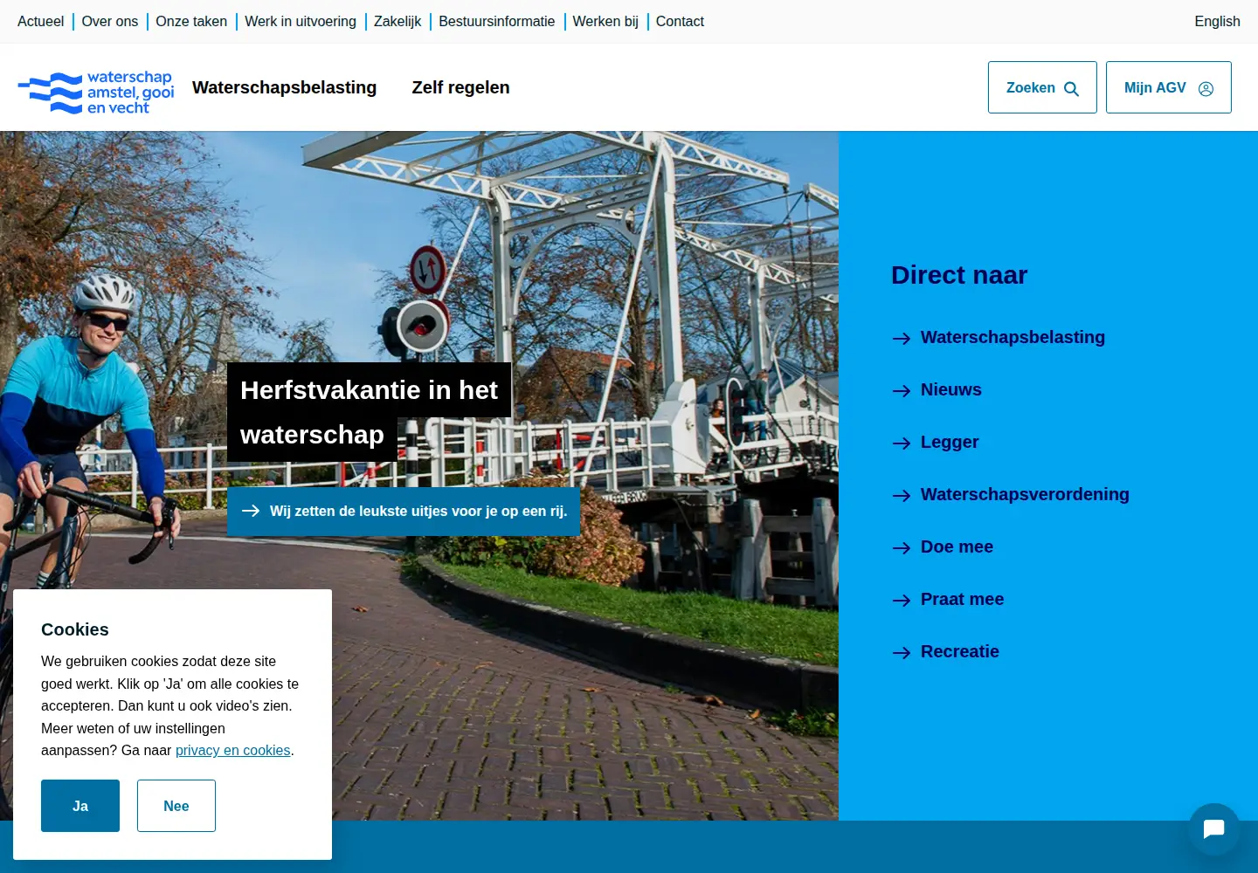Open the Waterschapsverordening link
Viewport: 1258px width, 873px height.
coord(1025,494)
